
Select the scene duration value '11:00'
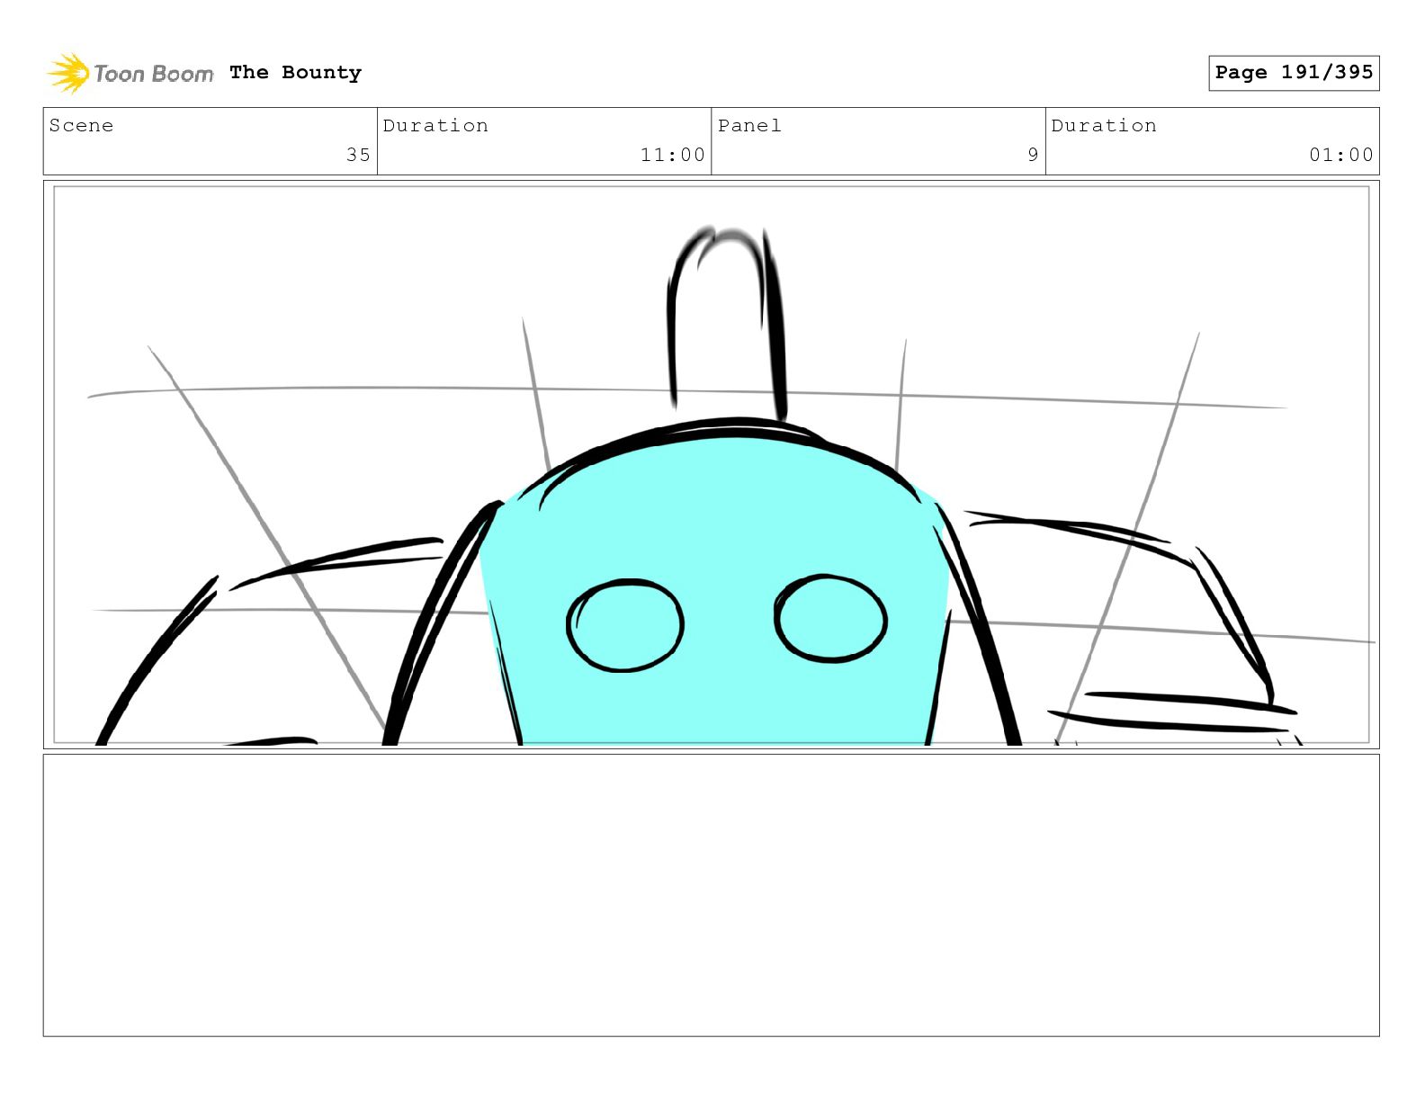(x=672, y=155)
